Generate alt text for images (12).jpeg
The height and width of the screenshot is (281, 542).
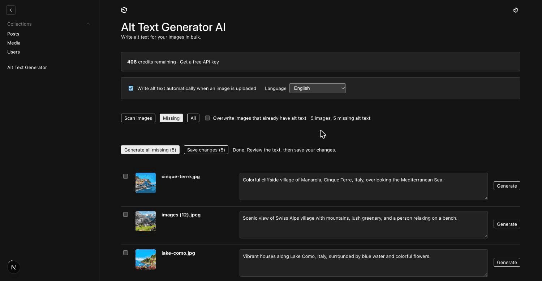(x=507, y=224)
